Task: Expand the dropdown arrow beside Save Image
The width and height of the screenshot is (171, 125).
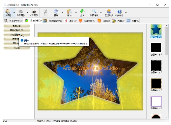Action: tap(27, 13)
